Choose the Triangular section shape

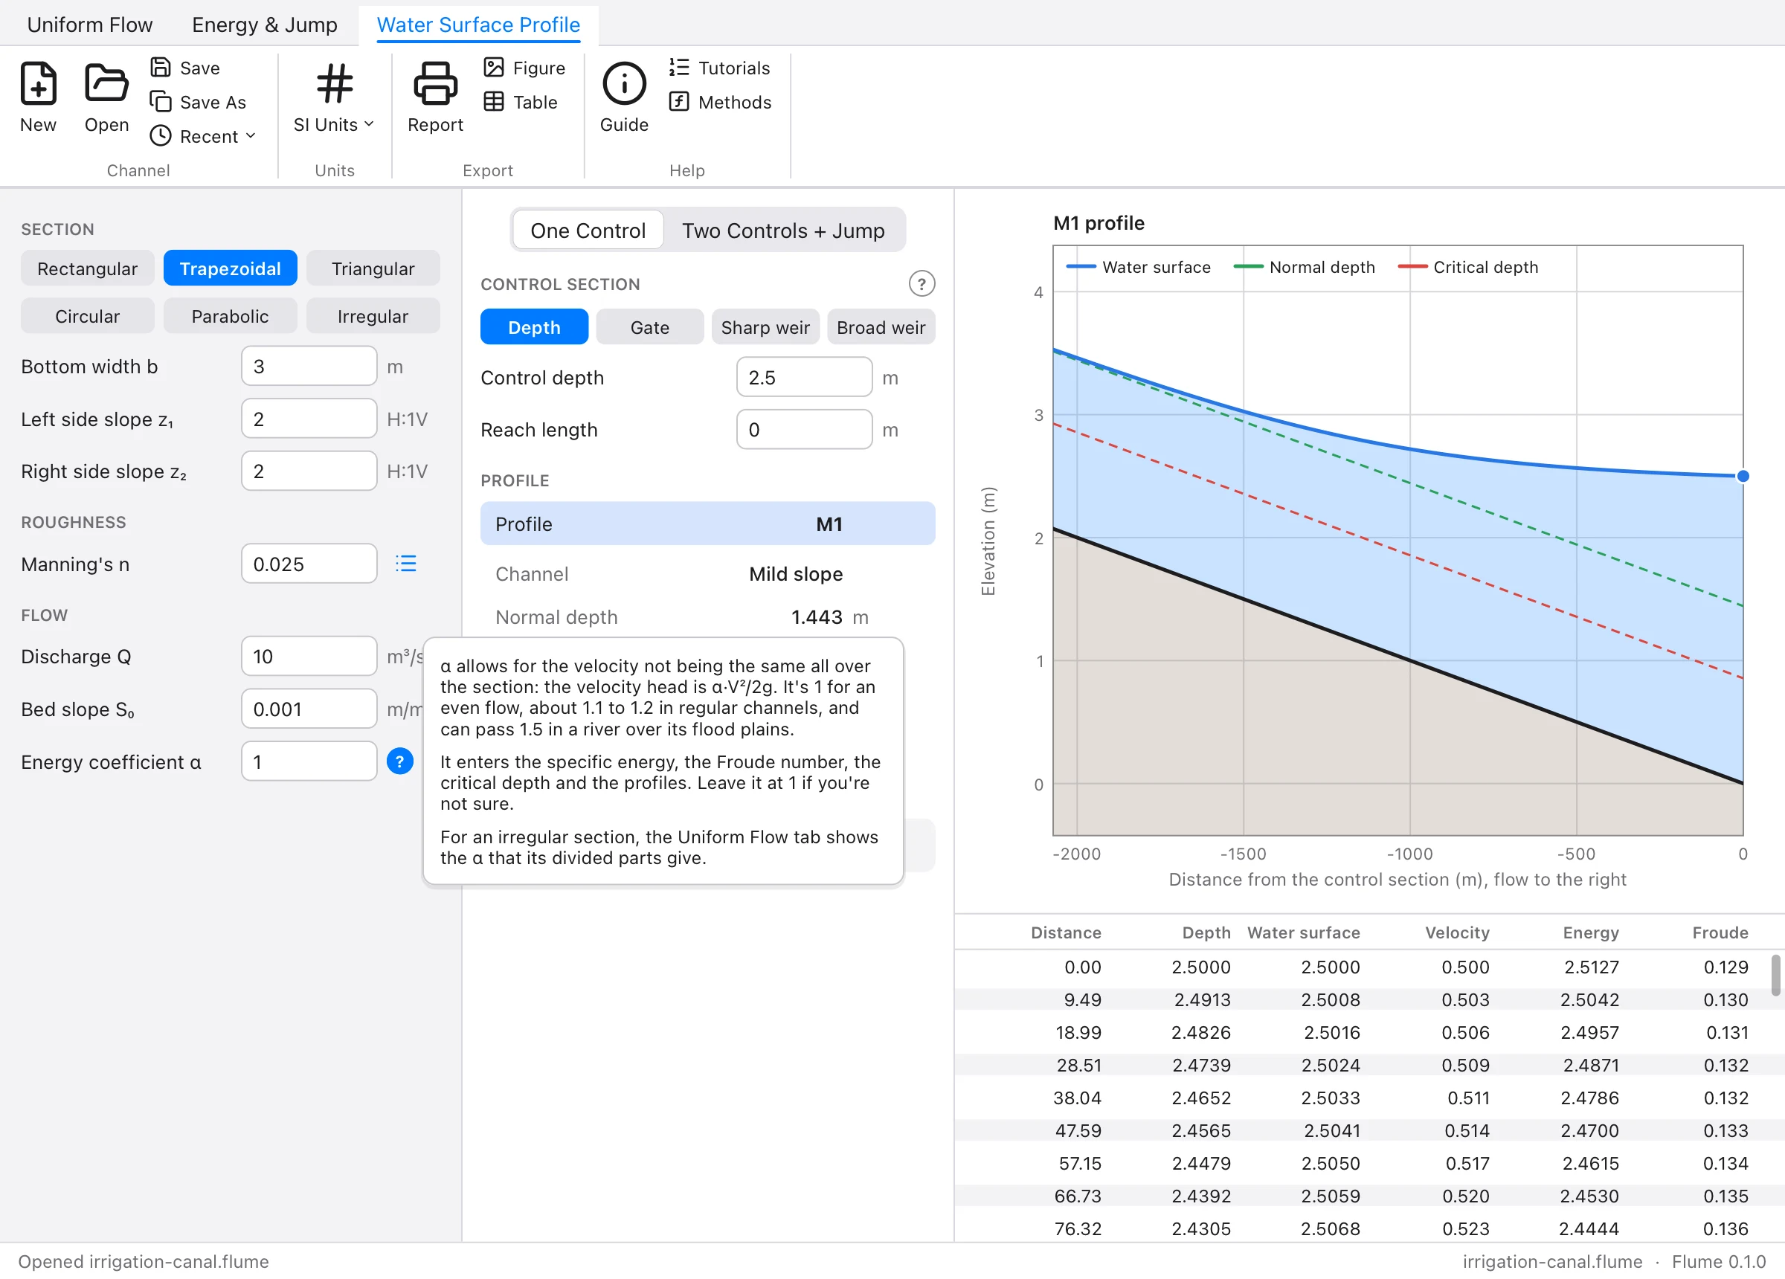point(373,268)
